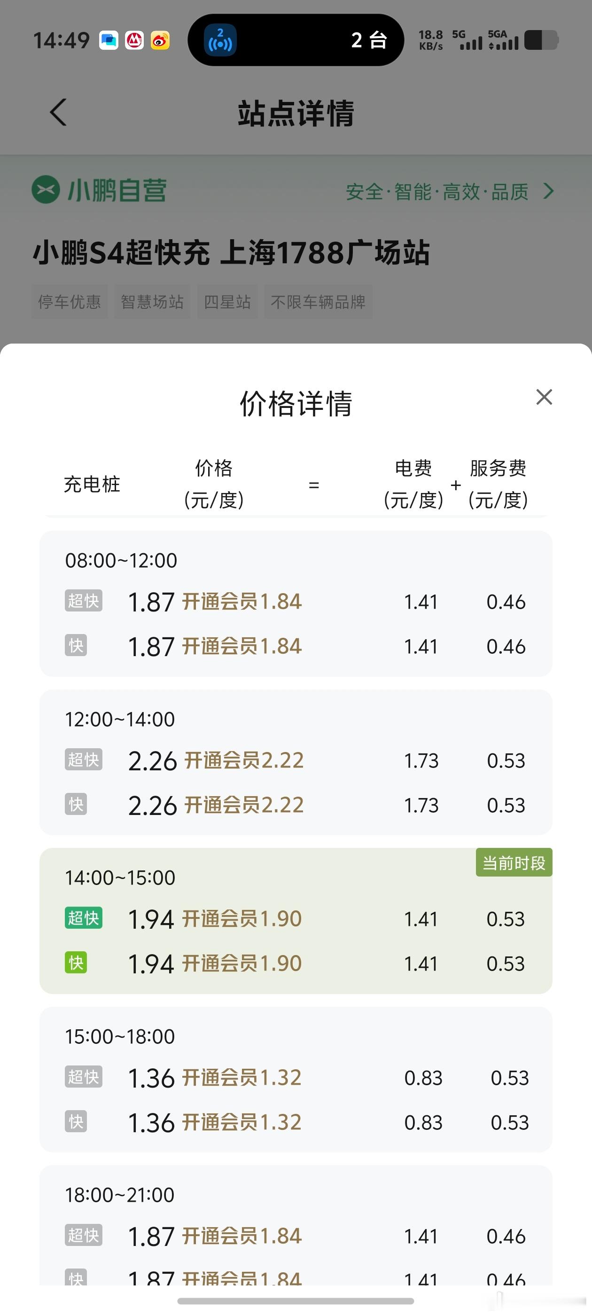This screenshot has width=592, height=1316.
Task: Tap service fee 0.53 in 14:00~15:00 超快 row
Action: click(x=506, y=919)
